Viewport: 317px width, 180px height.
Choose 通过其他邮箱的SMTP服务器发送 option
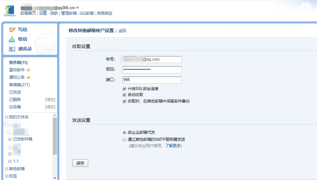124,139
